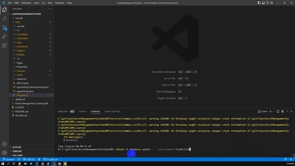
Task: Open Source Control view
Action: click(4, 28)
